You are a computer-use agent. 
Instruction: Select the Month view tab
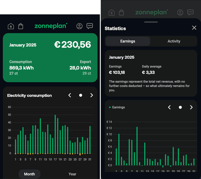[29, 174]
